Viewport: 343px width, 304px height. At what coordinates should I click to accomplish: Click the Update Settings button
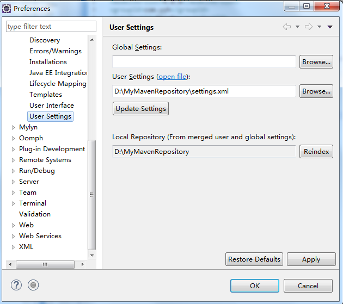pos(140,109)
